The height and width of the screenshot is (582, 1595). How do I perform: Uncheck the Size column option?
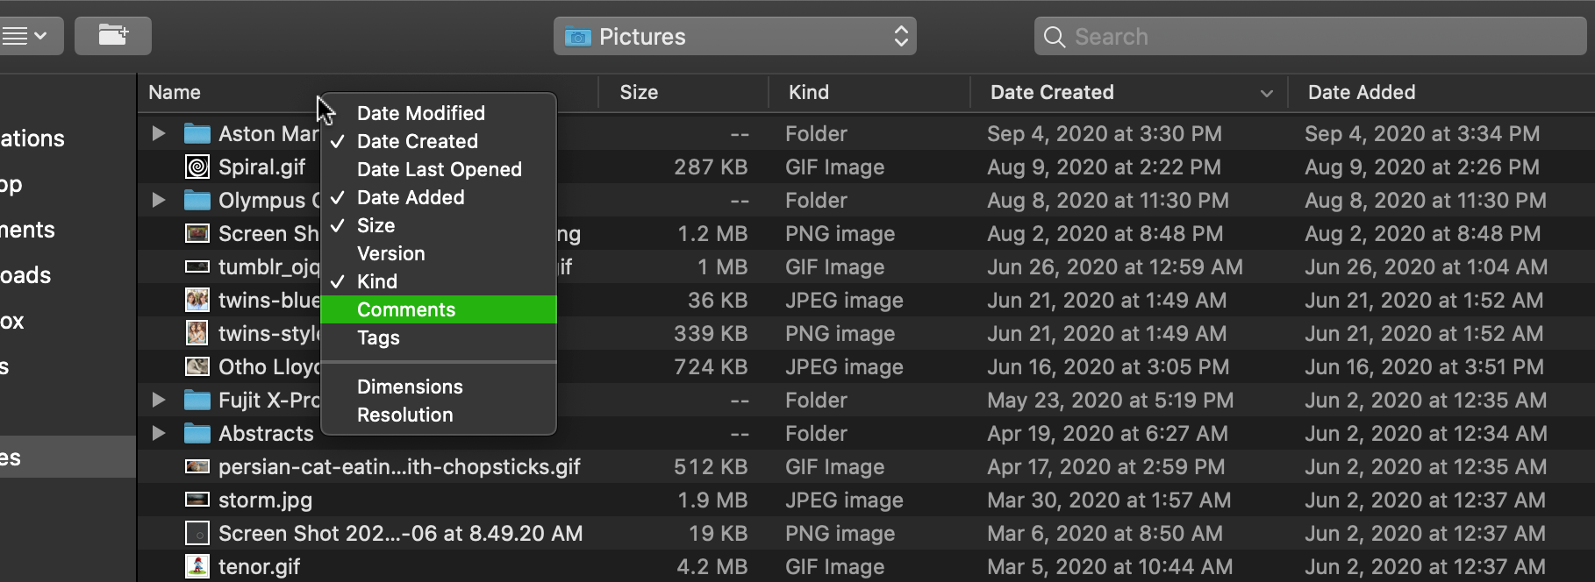coord(376,225)
